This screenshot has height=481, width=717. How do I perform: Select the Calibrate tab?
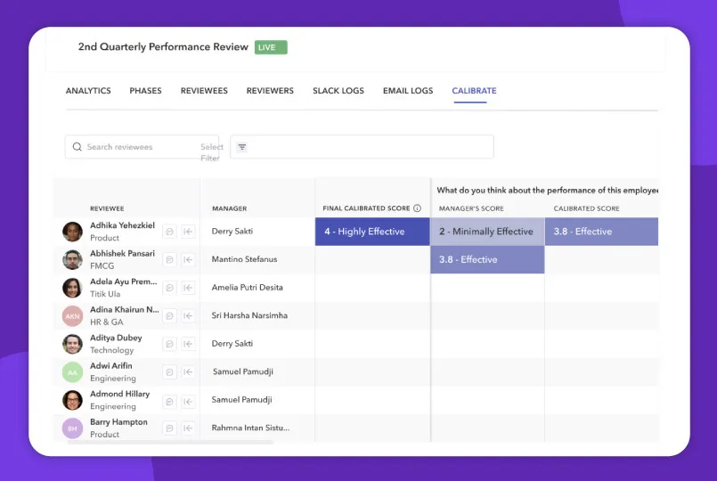474,91
